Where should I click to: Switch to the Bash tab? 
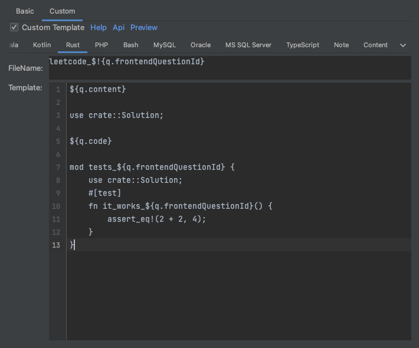pos(130,45)
